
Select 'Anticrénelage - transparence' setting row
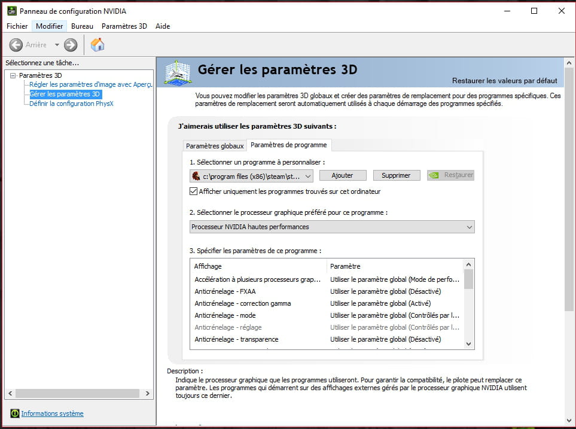[327, 339]
